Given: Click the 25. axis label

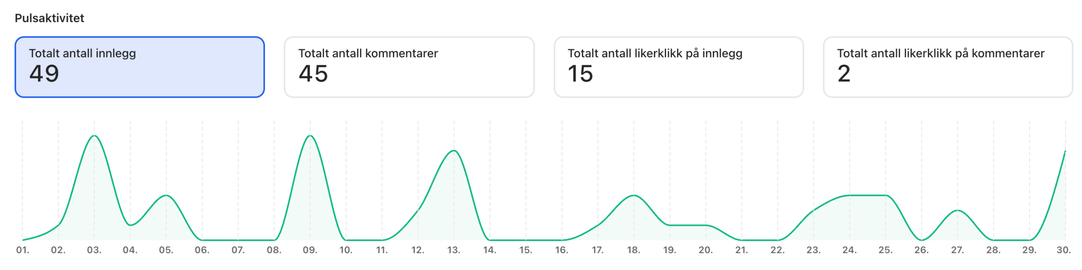Looking at the screenshot, I should point(885,250).
